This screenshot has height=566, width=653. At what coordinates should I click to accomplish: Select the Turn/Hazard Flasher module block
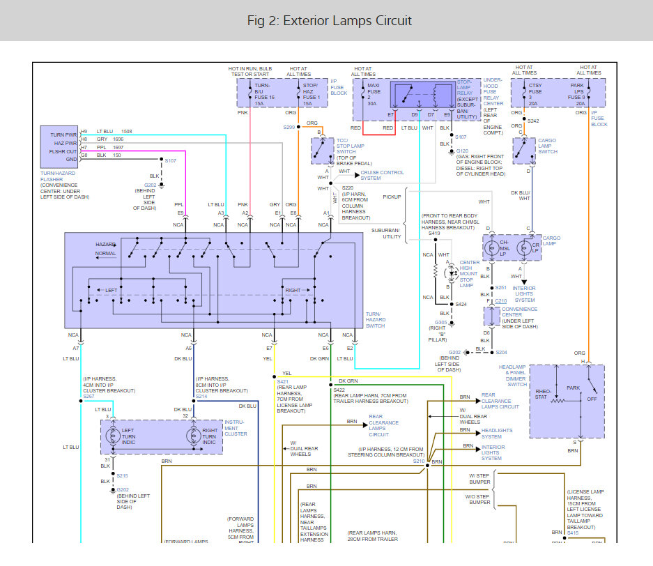(59, 147)
